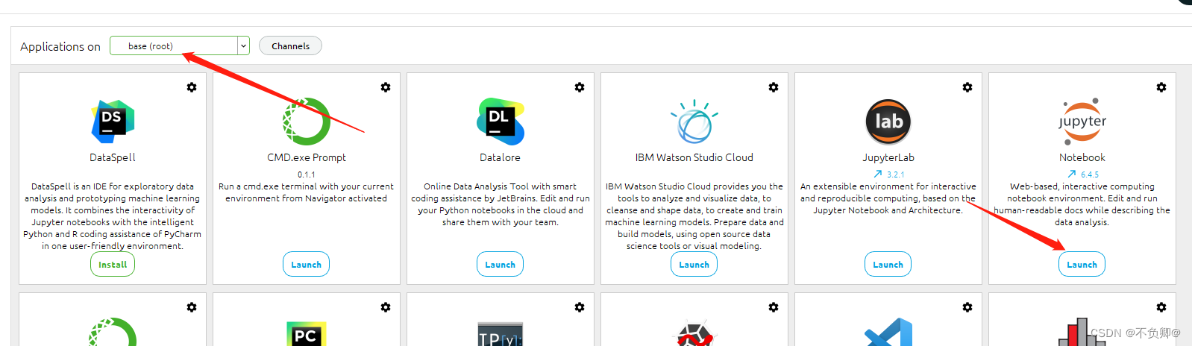The height and width of the screenshot is (346, 1192).
Task: Open the Datalore card gear options
Action: click(580, 87)
